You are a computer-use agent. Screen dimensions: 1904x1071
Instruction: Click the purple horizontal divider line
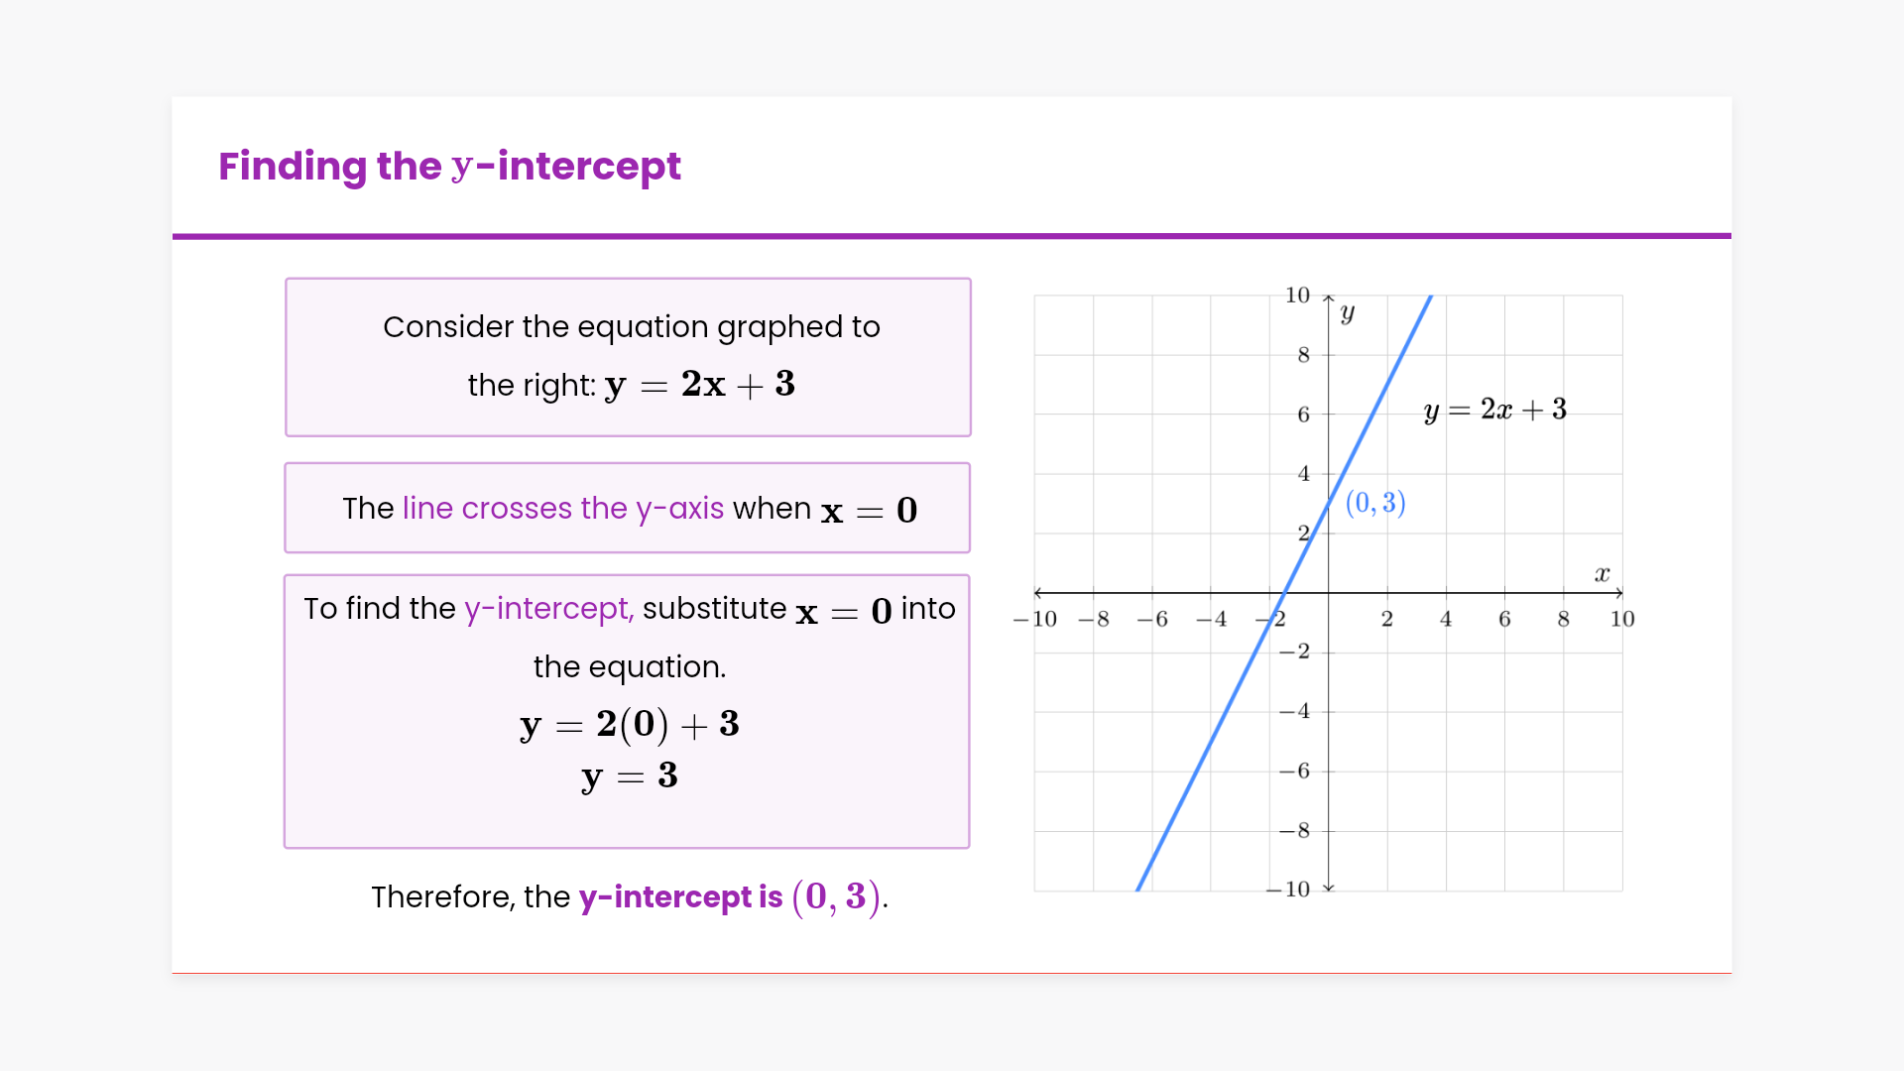(x=951, y=236)
